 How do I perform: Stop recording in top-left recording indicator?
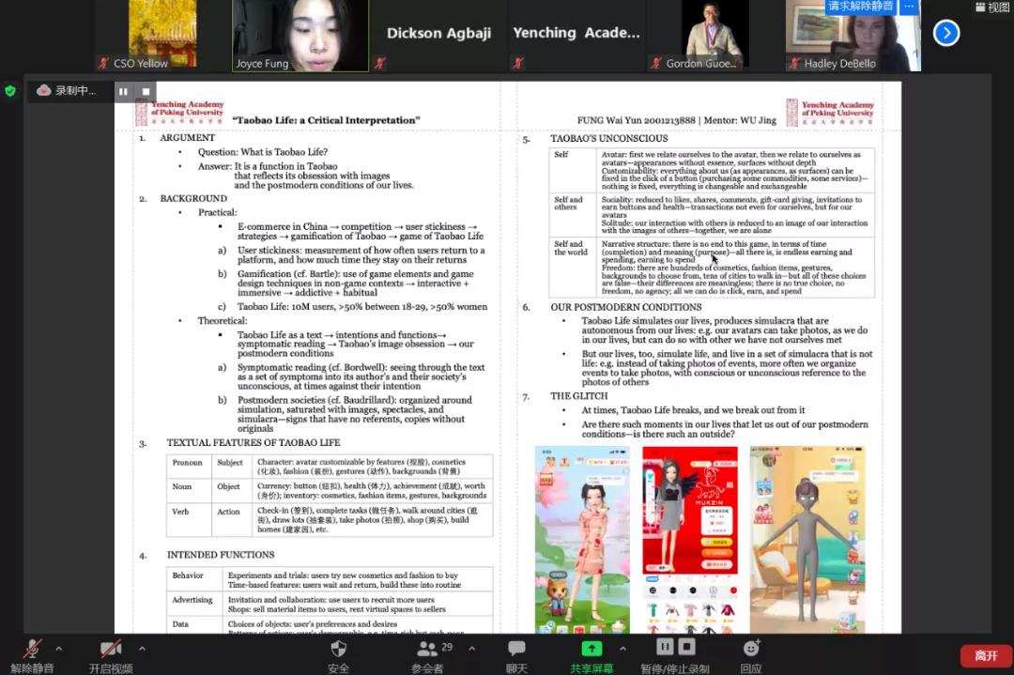[146, 91]
